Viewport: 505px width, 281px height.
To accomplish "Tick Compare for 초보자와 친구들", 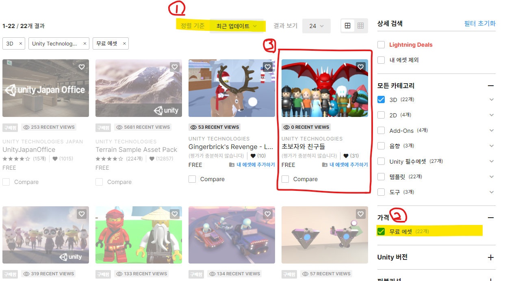I will [x=285, y=179].
